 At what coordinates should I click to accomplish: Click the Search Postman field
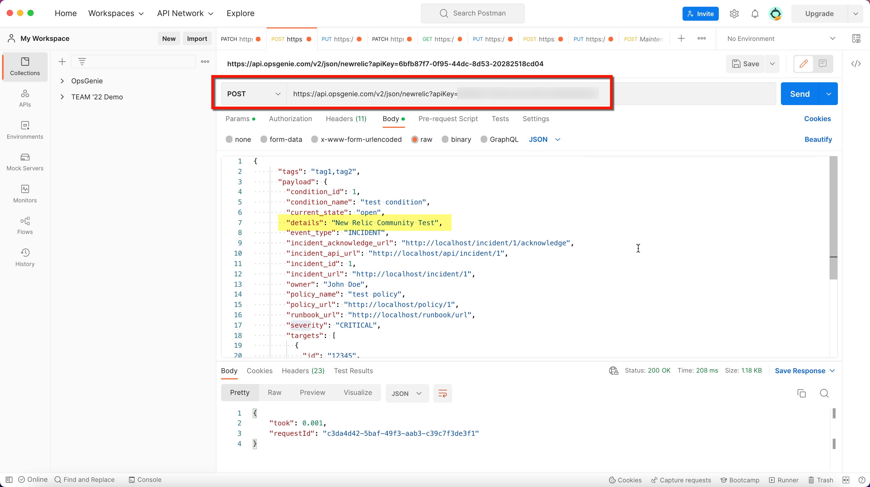(473, 13)
